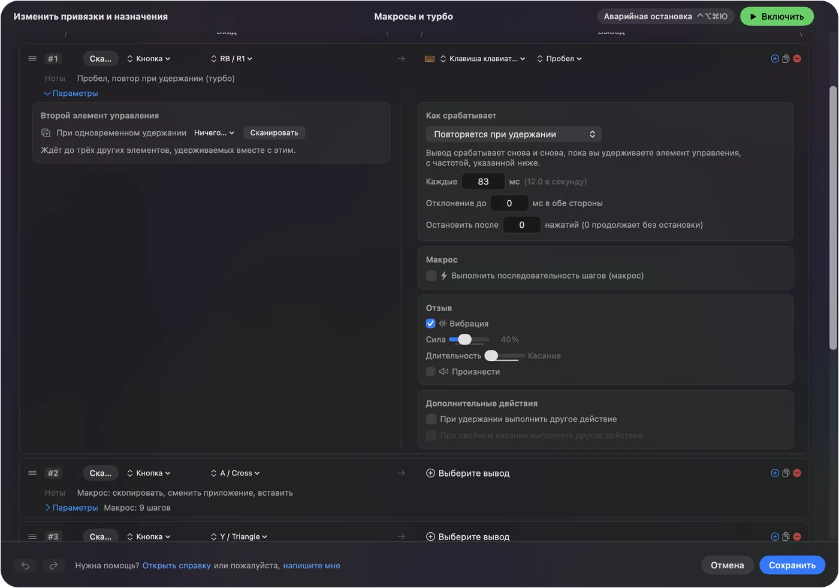This screenshot has height=588, width=839.
Task: Remove binding #1 with the red minus icon
Action: pyautogui.click(x=797, y=59)
